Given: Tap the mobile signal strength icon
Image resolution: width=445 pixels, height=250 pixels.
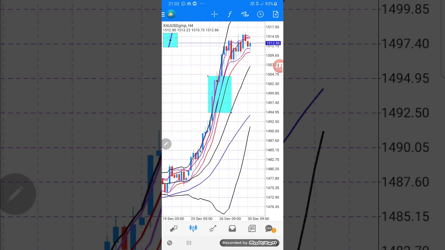Looking at the screenshot, I should point(261,4).
